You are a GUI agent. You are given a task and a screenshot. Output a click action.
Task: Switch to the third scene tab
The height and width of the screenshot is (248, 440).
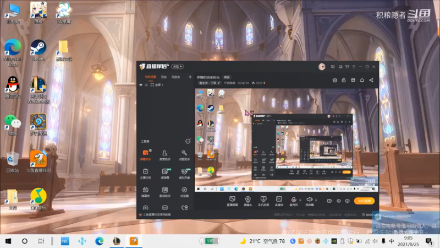tap(175, 77)
